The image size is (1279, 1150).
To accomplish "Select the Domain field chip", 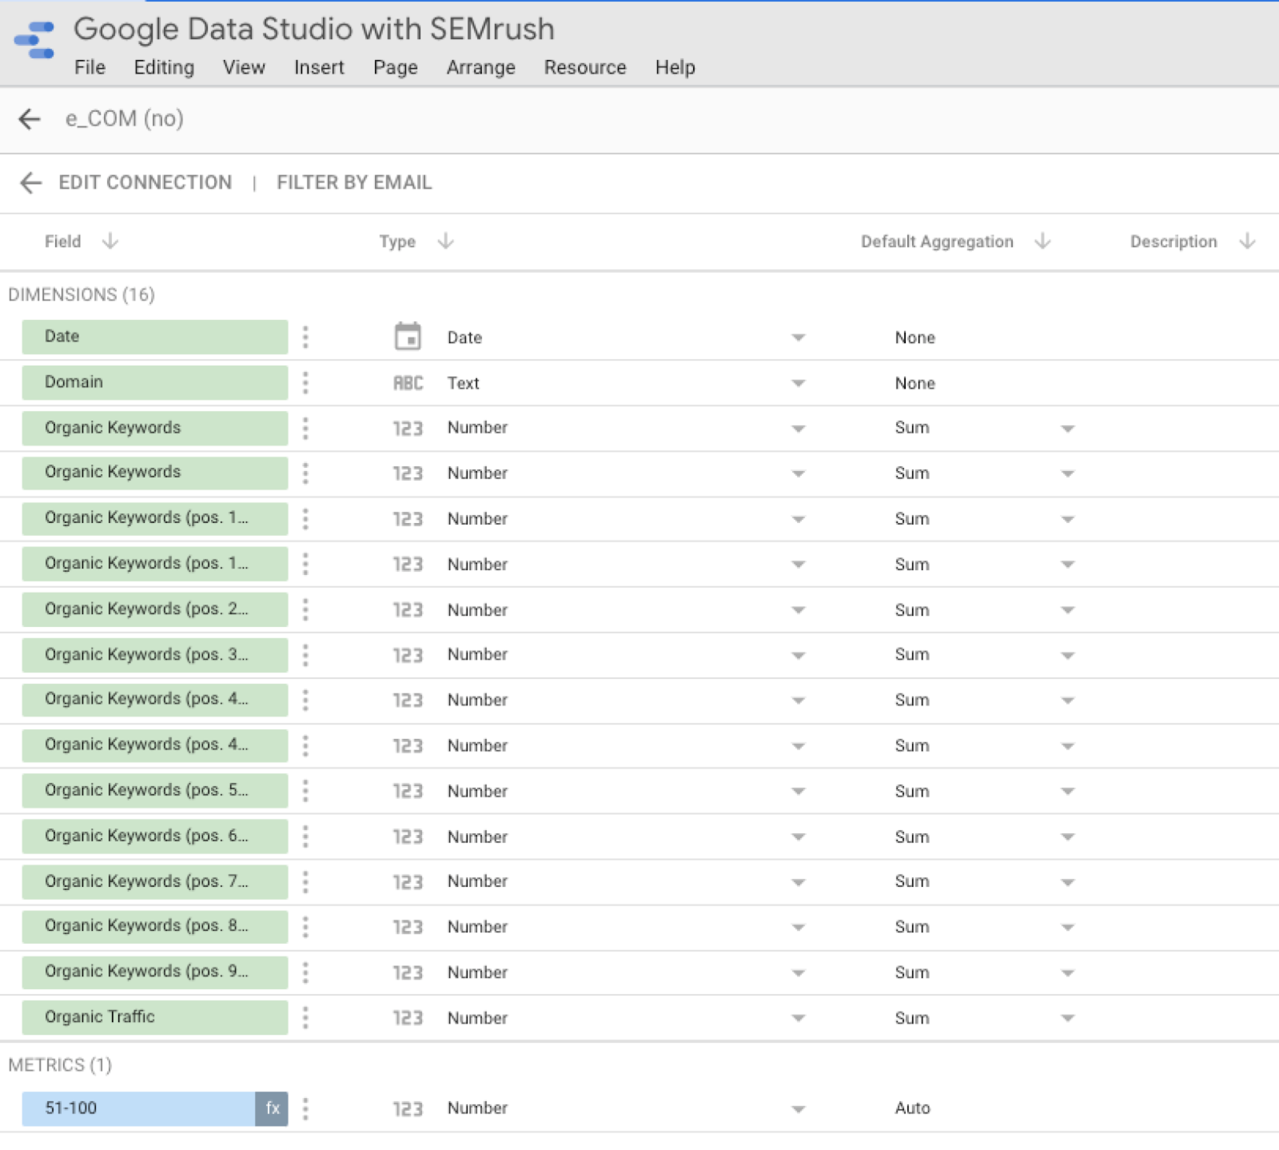I will pyautogui.click(x=155, y=382).
